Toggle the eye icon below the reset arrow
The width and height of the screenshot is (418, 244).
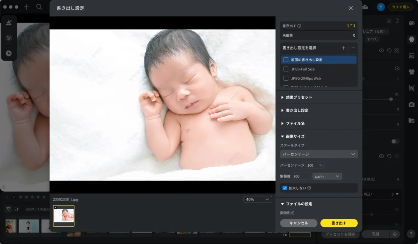pos(397,68)
